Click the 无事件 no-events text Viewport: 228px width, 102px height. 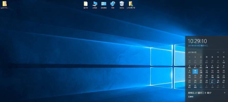click(191, 97)
